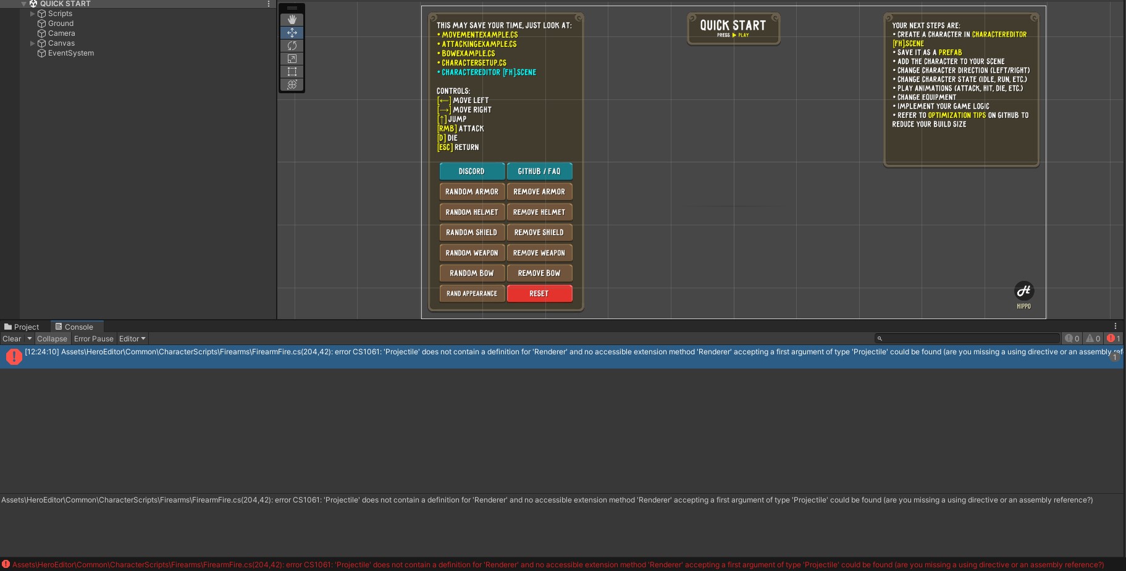The width and height of the screenshot is (1126, 571).
Task: Select the combined Transform tool
Action: (x=291, y=85)
